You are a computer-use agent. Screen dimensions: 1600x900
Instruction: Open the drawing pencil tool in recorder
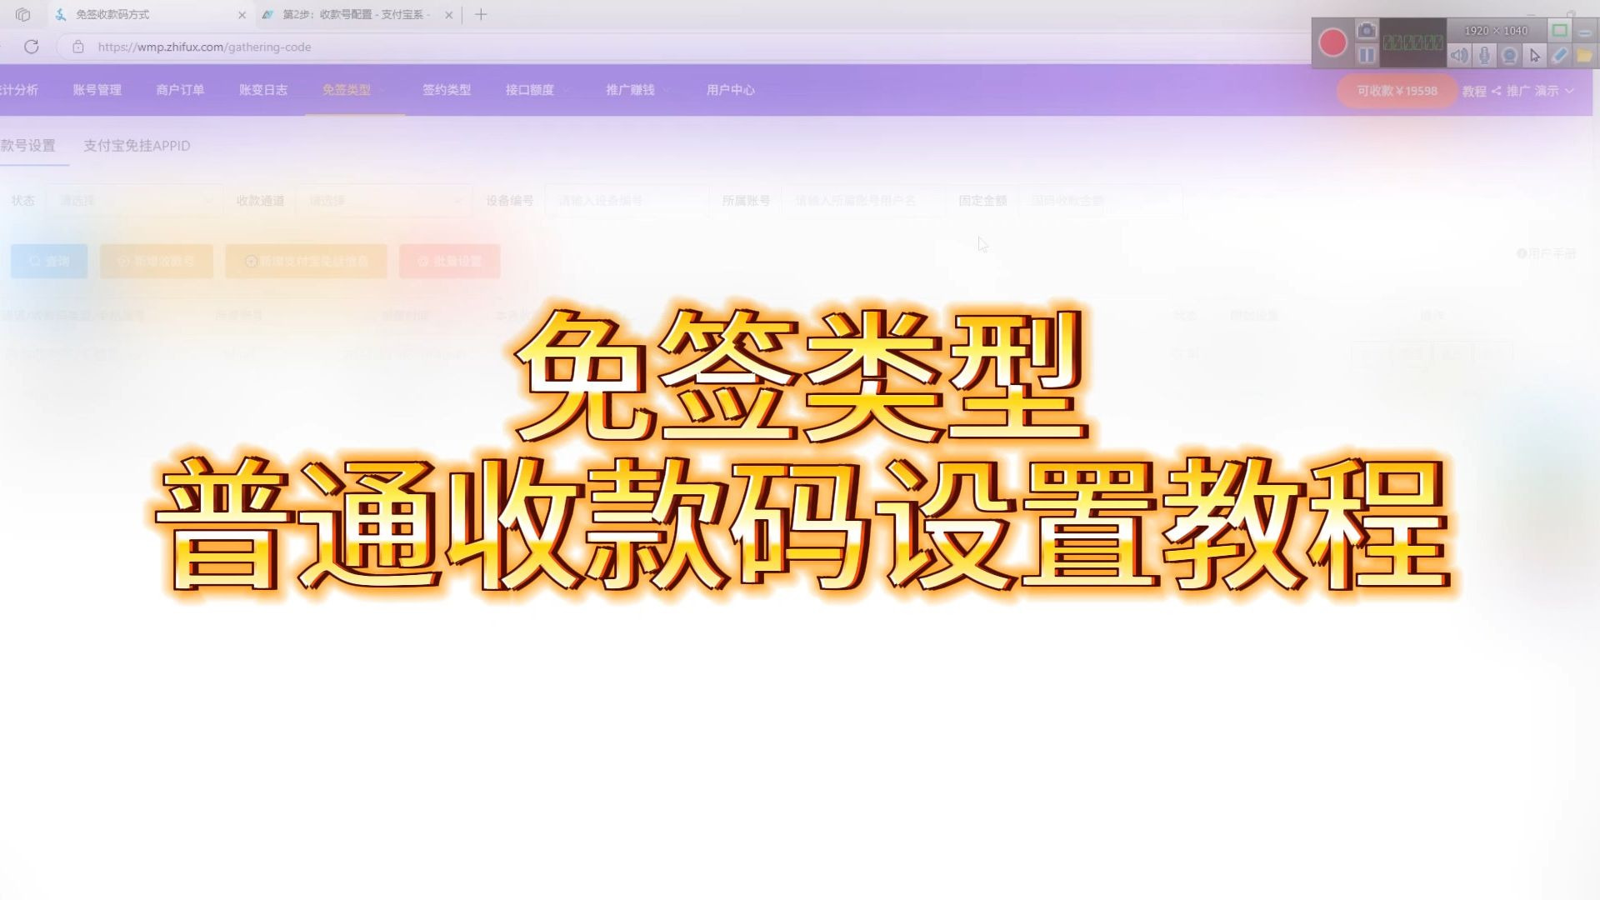[x=1560, y=56]
